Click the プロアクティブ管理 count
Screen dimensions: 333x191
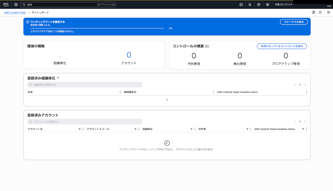pos(286,56)
